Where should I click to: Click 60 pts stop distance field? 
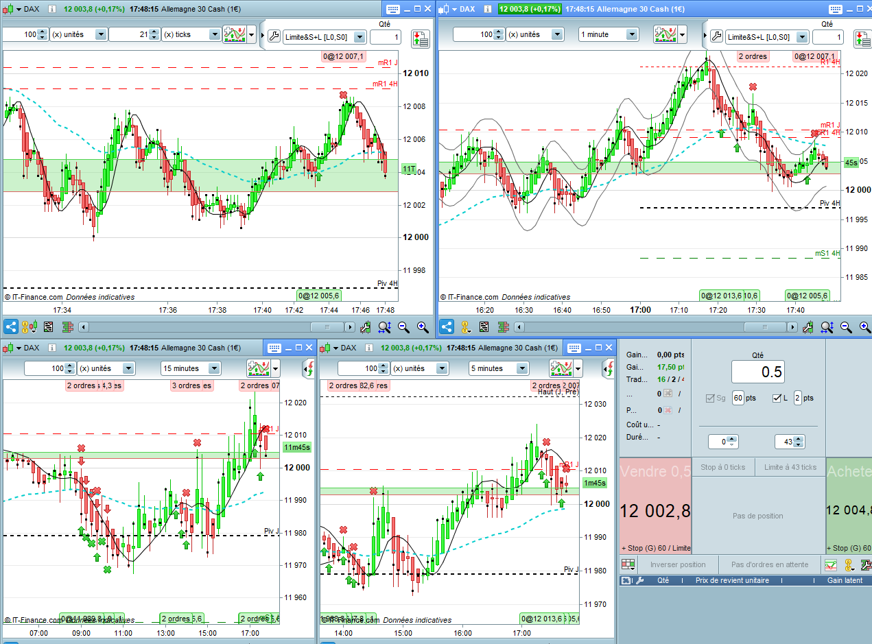pos(738,398)
